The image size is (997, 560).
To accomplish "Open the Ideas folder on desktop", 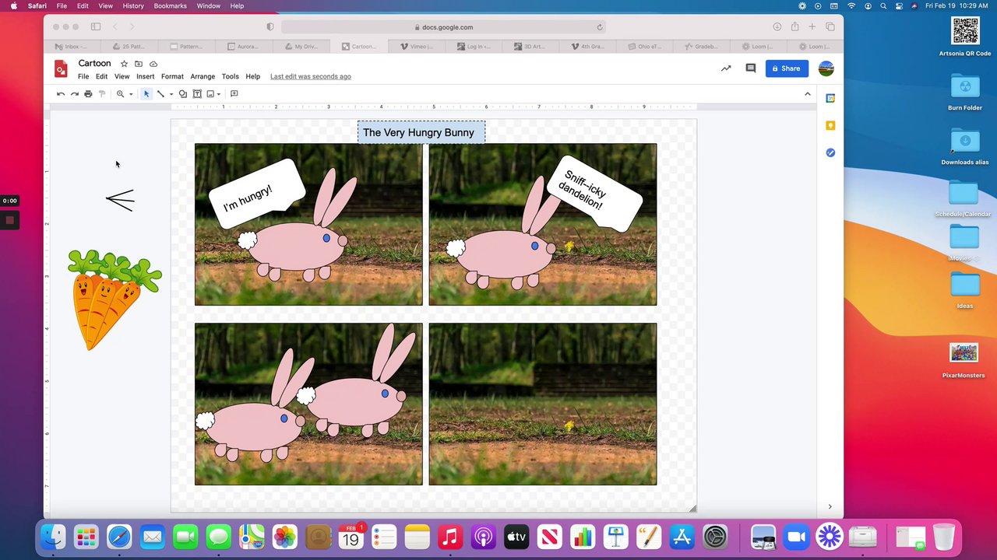I will [x=965, y=290].
